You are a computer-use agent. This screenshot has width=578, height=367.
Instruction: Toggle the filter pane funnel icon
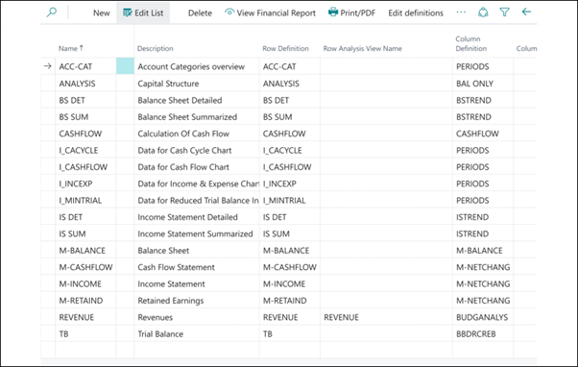(x=504, y=12)
